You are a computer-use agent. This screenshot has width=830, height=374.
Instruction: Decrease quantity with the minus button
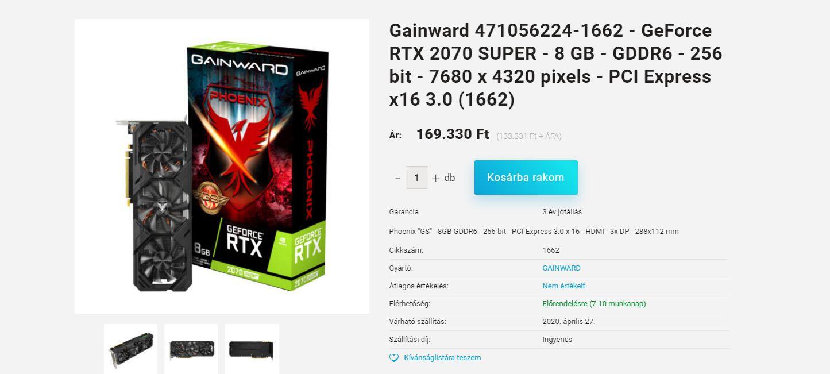tap(397, 178)
